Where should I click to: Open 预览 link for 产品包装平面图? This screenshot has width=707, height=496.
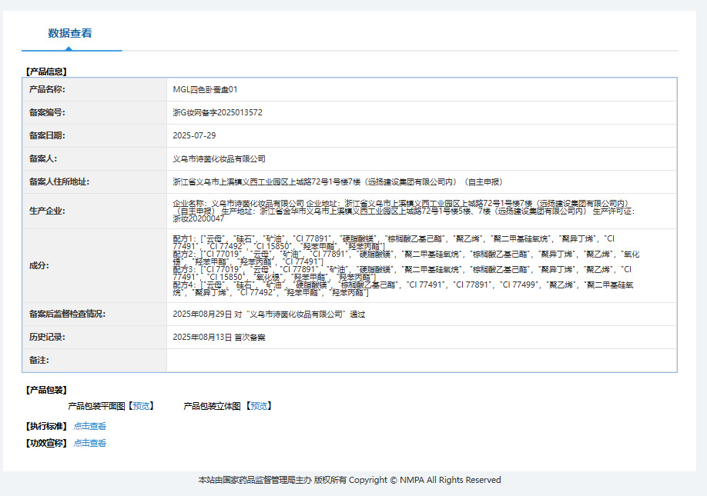click(141, 406)
